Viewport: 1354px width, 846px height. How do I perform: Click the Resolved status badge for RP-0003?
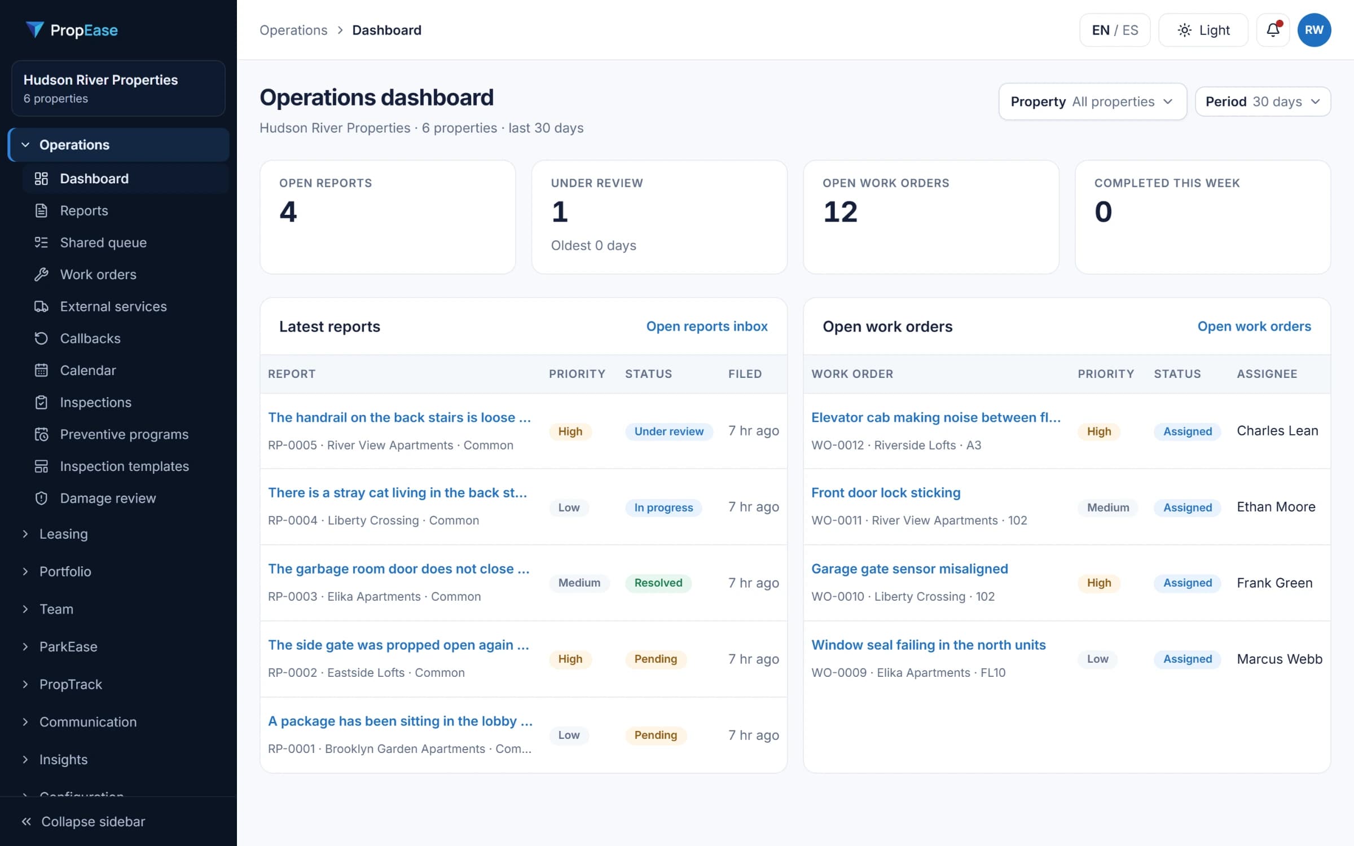(x=658, y=583)
